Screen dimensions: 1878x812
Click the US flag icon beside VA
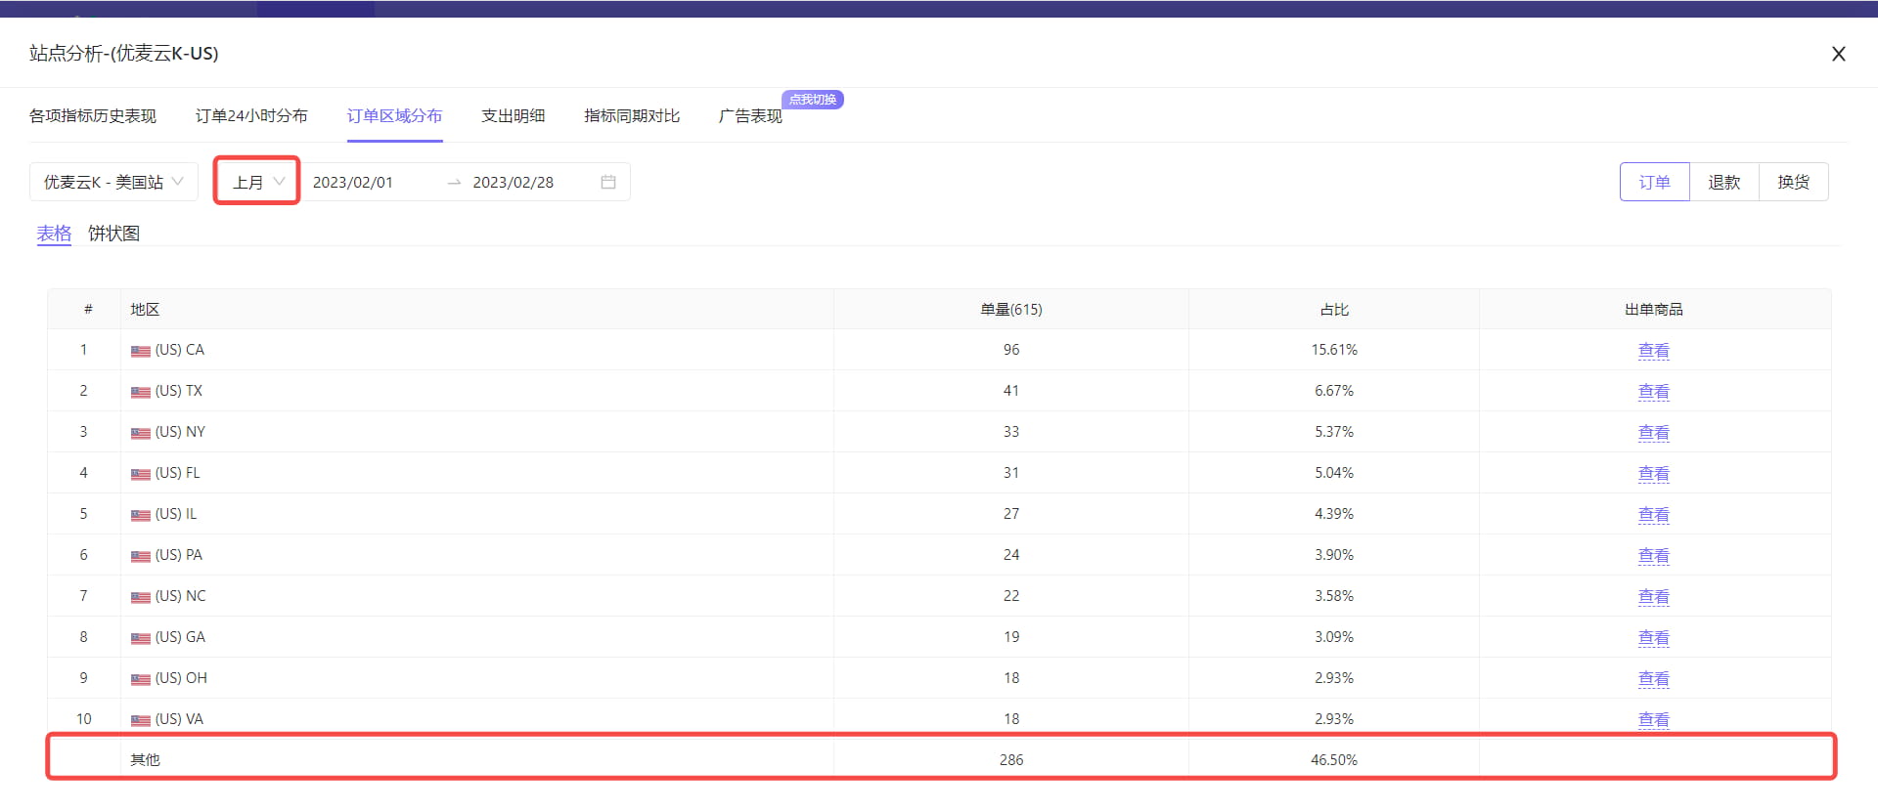coord(141,720)
